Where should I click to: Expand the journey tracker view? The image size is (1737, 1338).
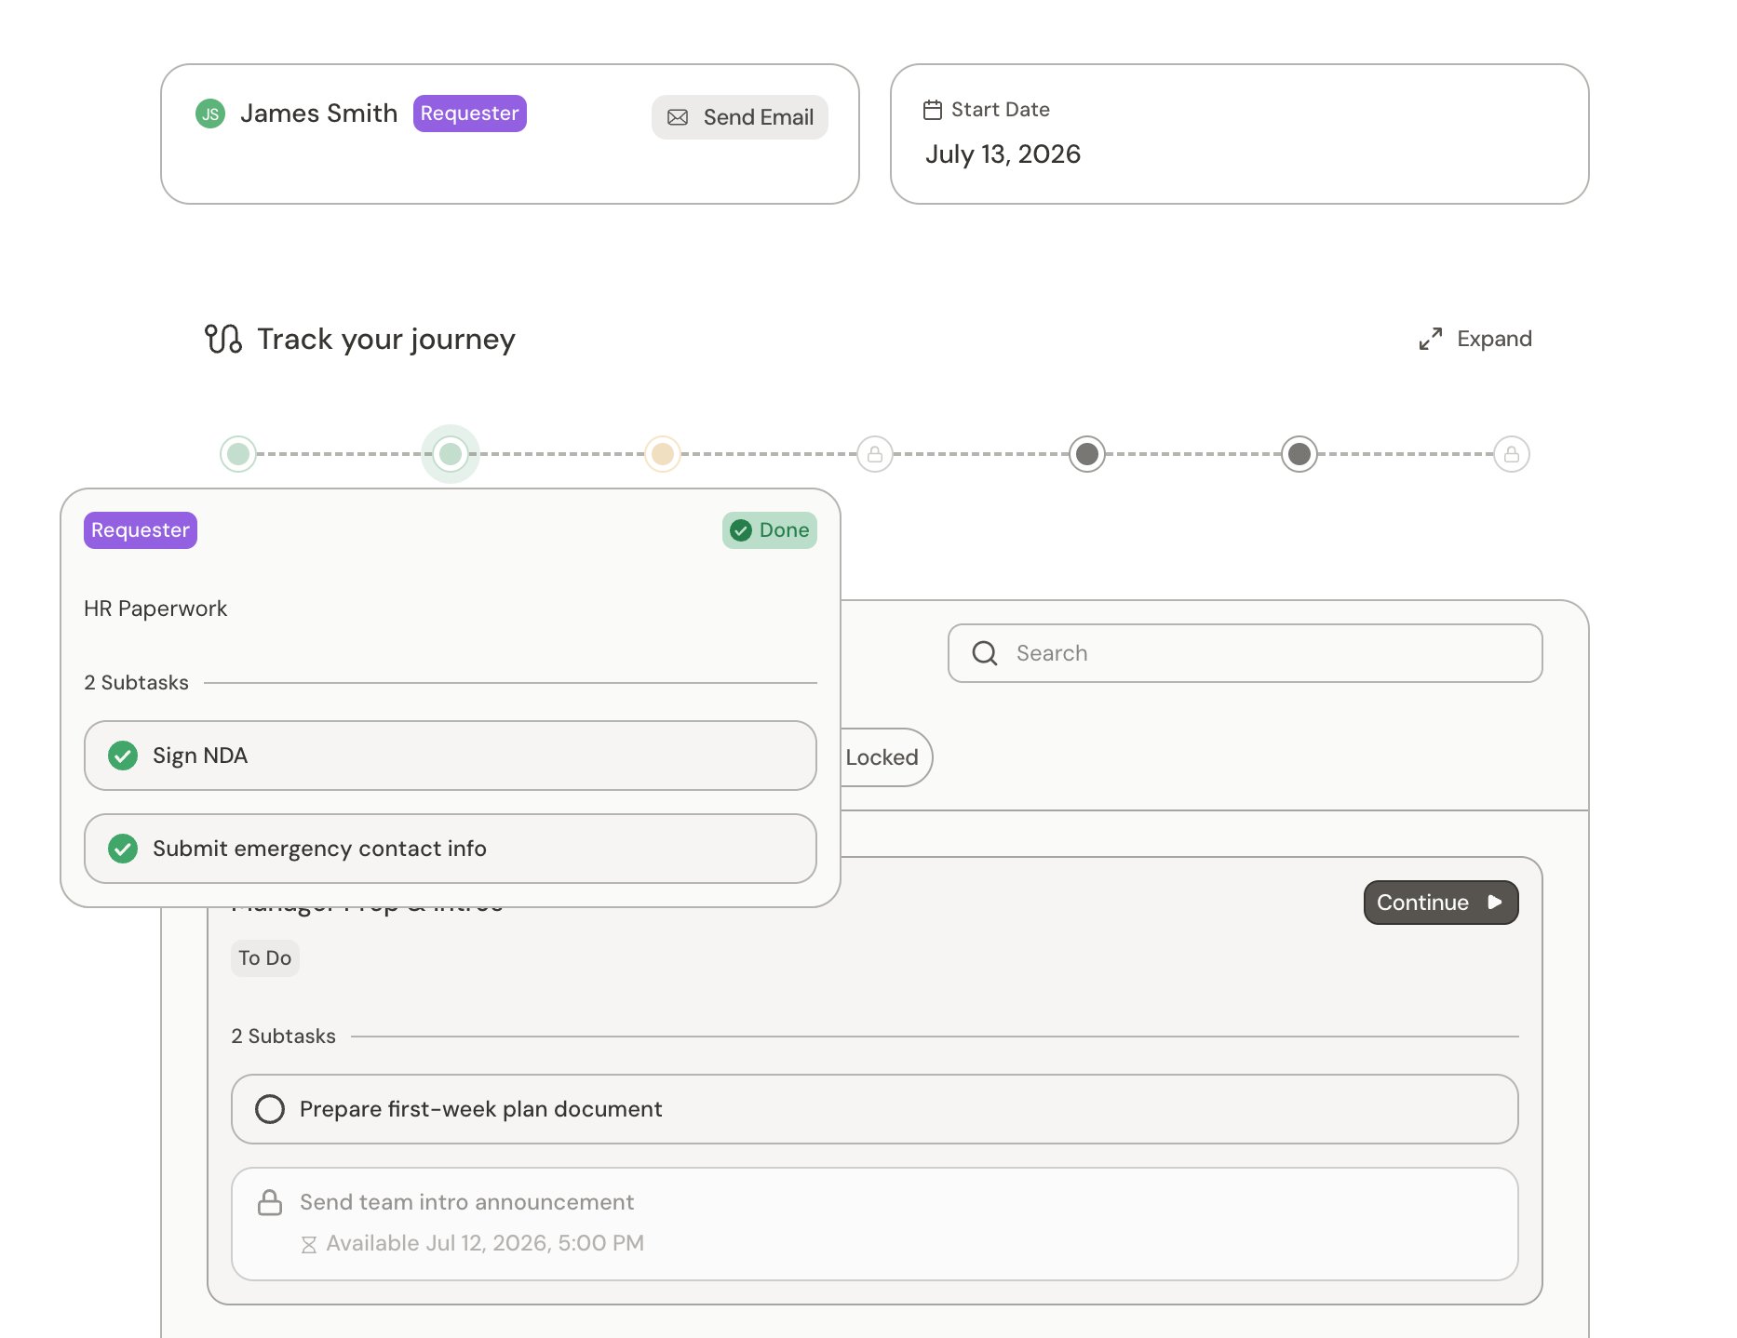(1475, 339)
